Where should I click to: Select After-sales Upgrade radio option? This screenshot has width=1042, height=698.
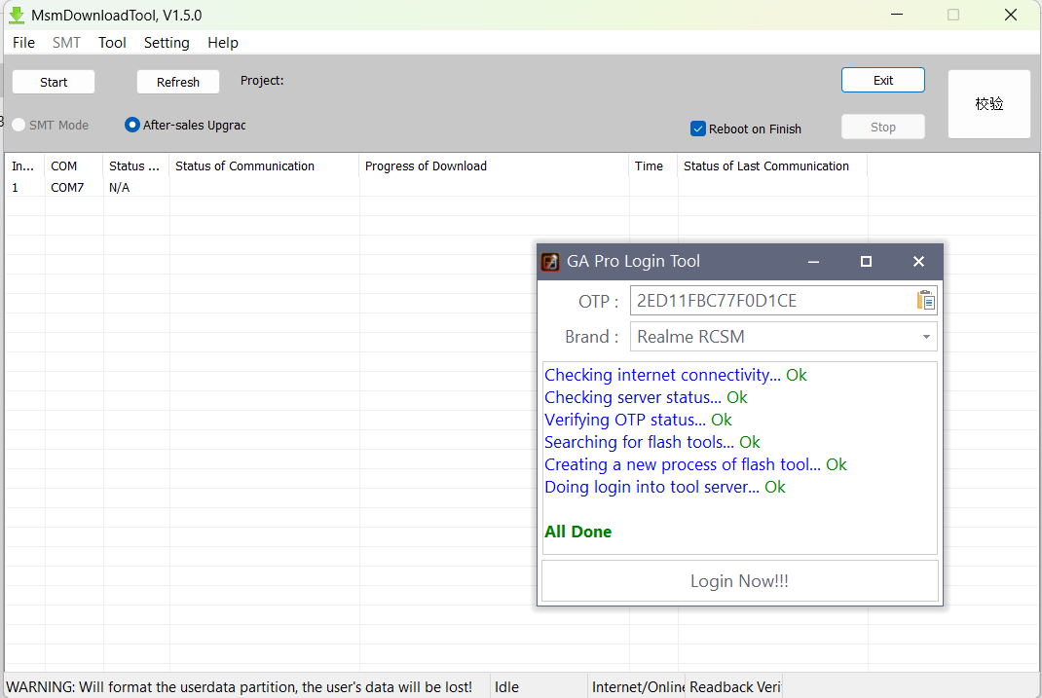[x=132, y=125]
